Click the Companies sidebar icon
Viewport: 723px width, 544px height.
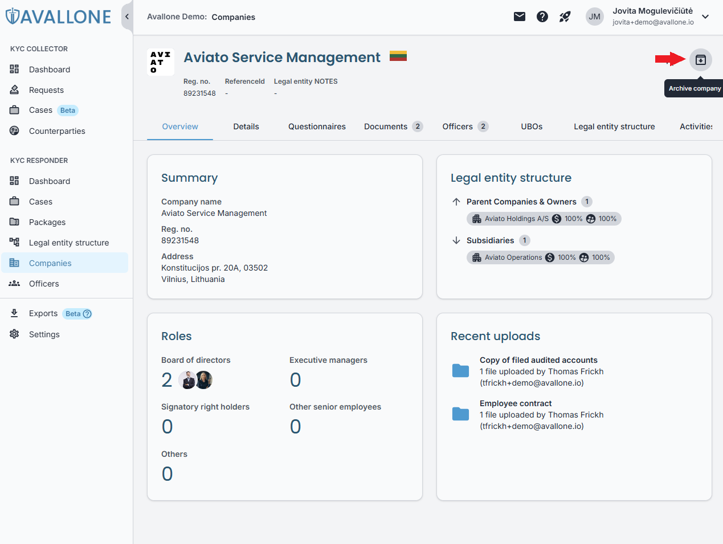(15, 263)
